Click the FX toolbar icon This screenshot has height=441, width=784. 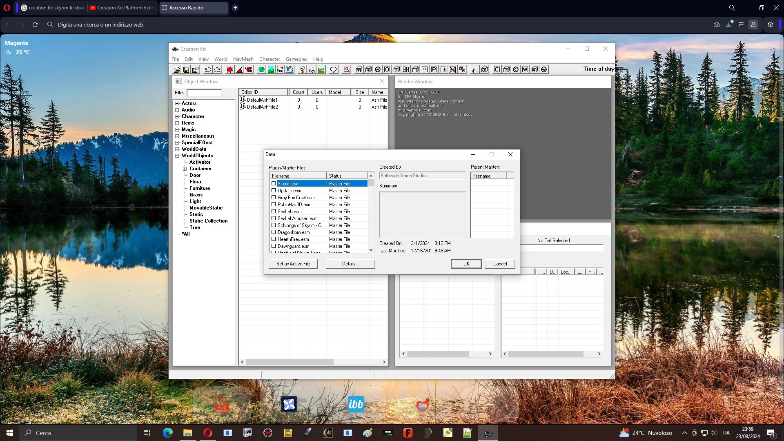[x=290, y=69]
